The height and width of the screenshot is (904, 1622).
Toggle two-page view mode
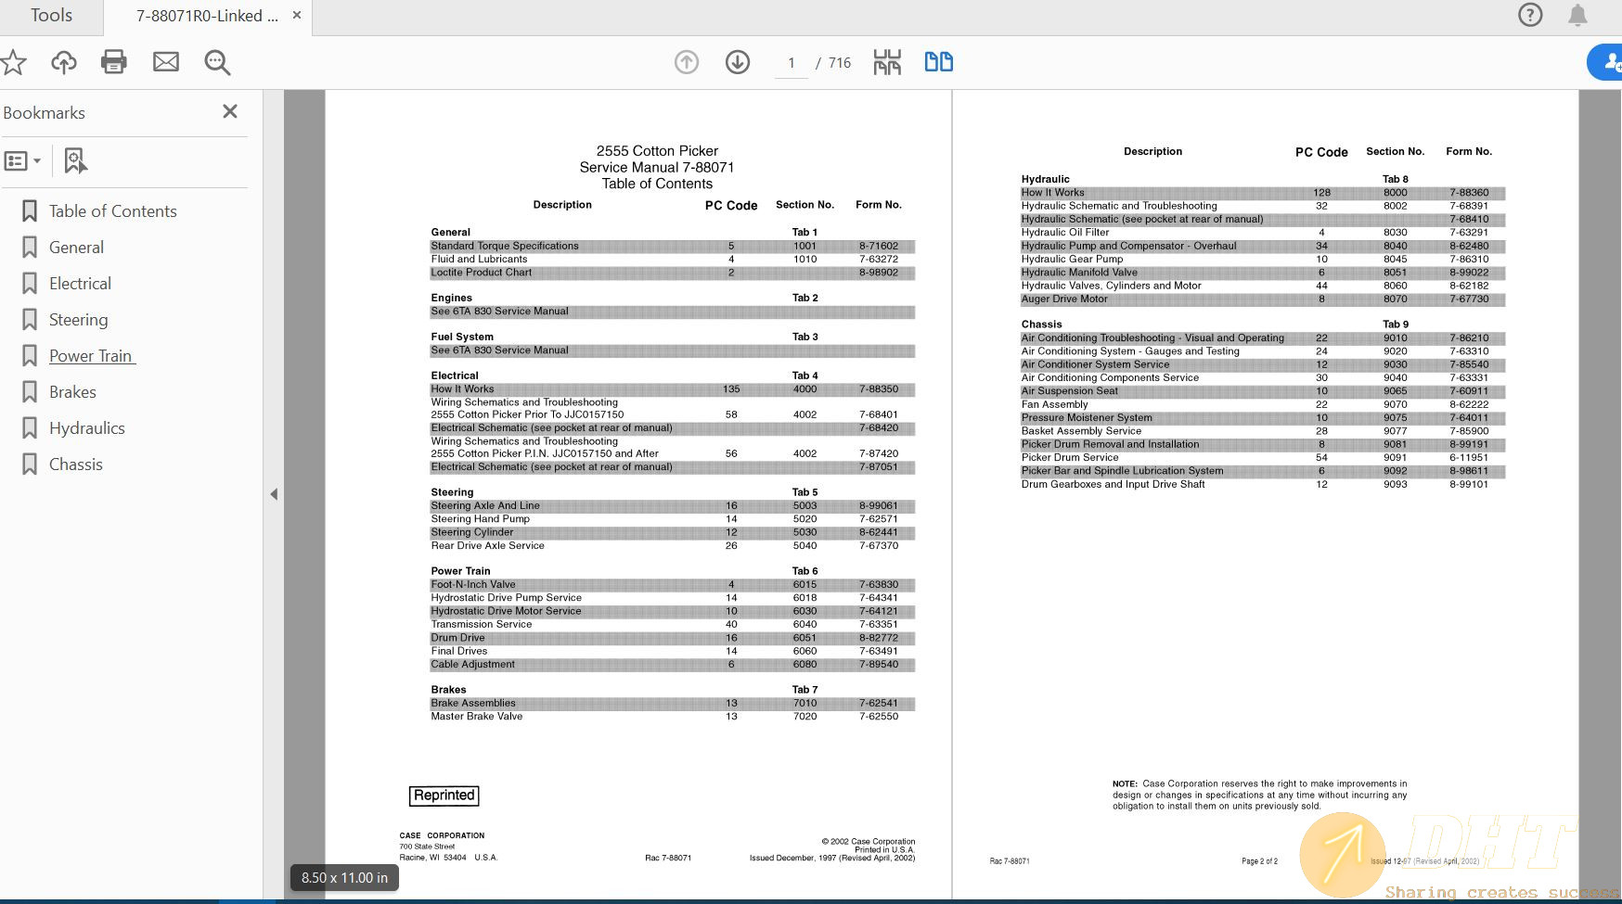coord(938,62)
